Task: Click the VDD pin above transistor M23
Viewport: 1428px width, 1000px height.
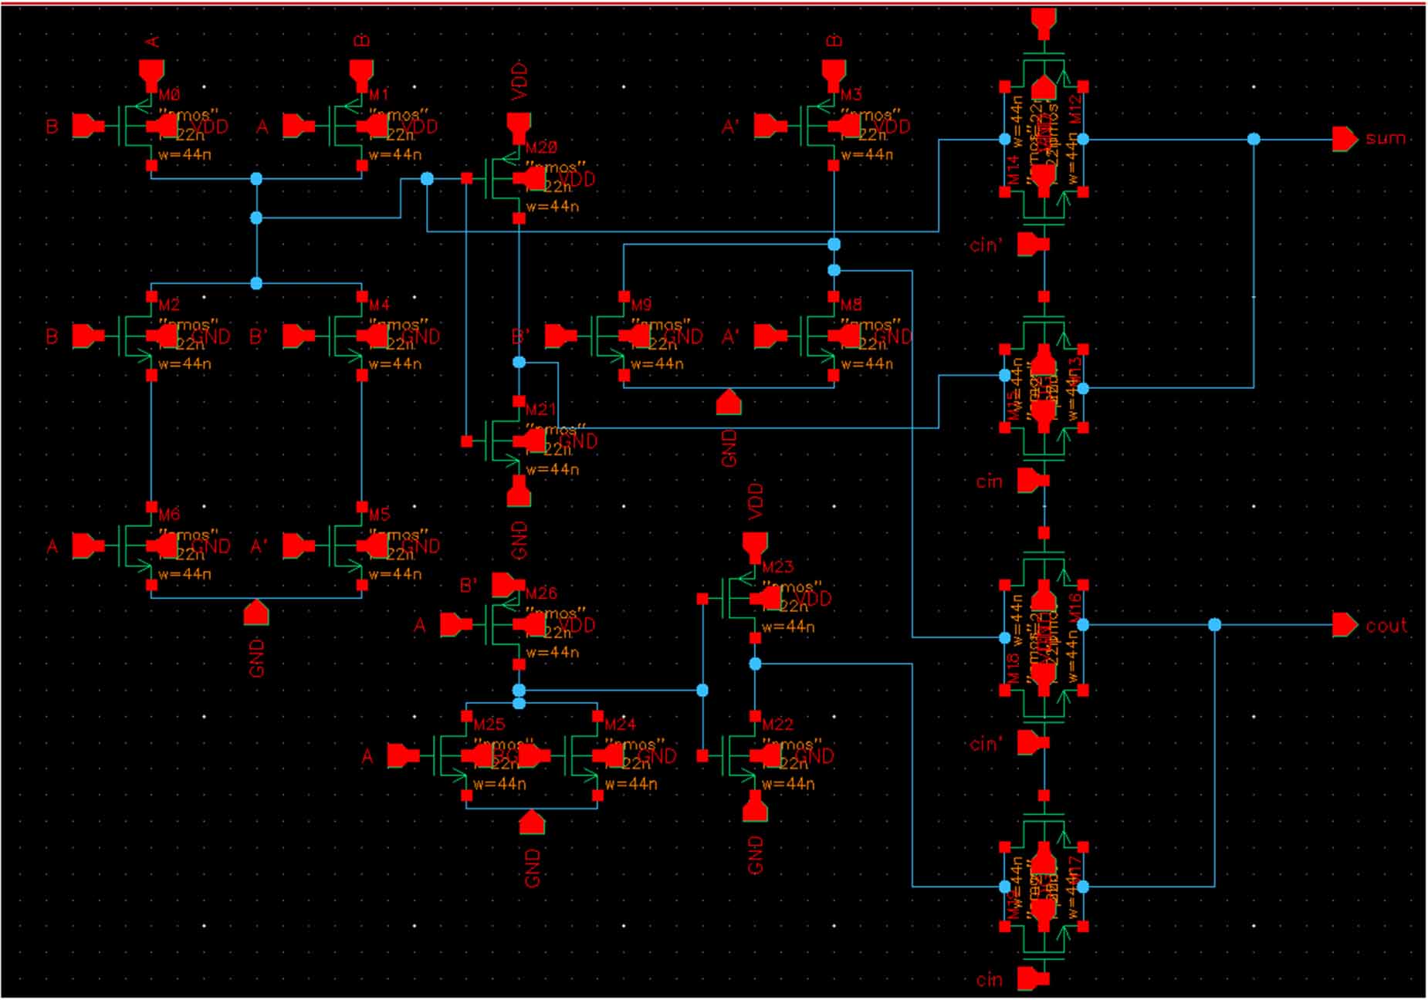Action: 754,546
